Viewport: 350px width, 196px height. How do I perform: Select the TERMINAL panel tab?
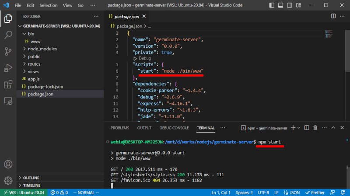(206, 128)
